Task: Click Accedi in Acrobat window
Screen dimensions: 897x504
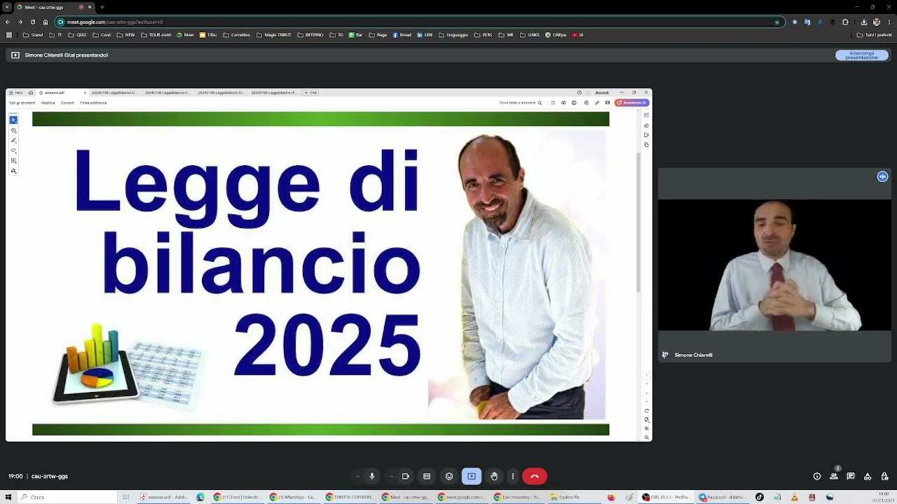Action: point(602,92)
